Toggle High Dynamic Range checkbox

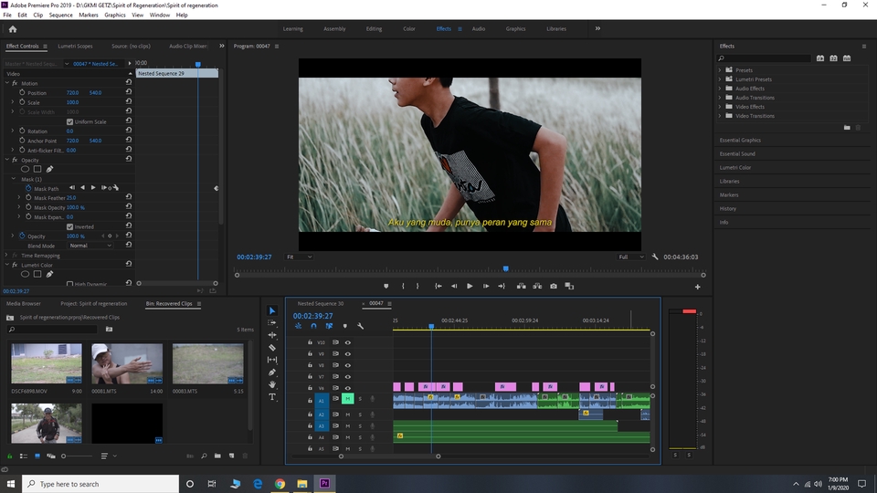(70, 284)
